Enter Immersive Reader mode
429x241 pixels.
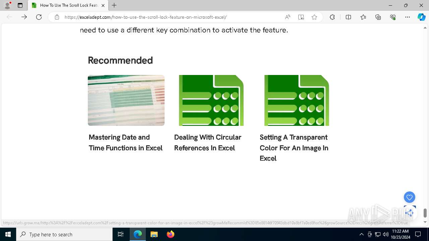click(301, 17)
